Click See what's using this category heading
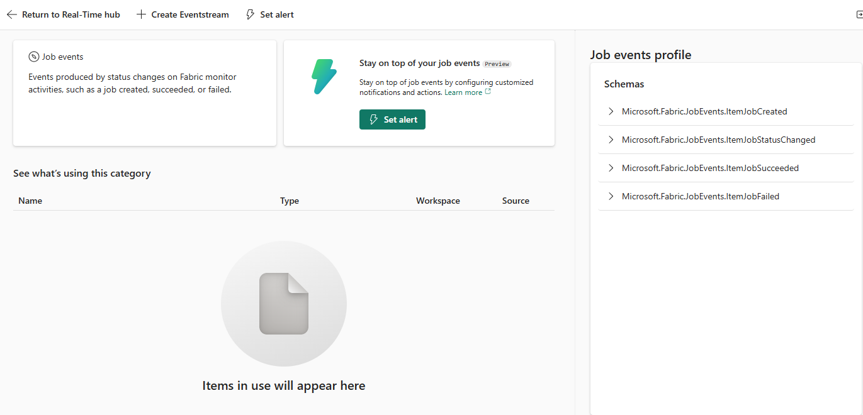This screenshot has width=863, height=415. (82, 173)
